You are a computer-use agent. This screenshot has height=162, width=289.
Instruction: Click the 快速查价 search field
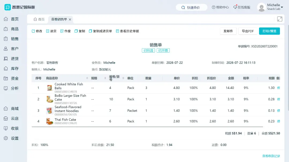point(192,7)
